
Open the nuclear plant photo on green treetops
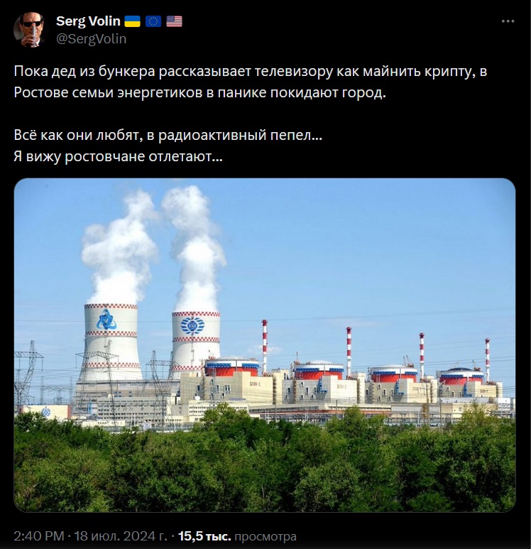265,345
